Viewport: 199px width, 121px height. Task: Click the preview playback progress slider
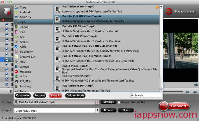(x=173, y=91)
